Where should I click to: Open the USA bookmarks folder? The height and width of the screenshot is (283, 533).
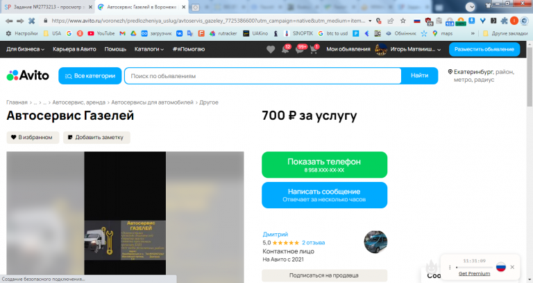[x=52, y=33]
